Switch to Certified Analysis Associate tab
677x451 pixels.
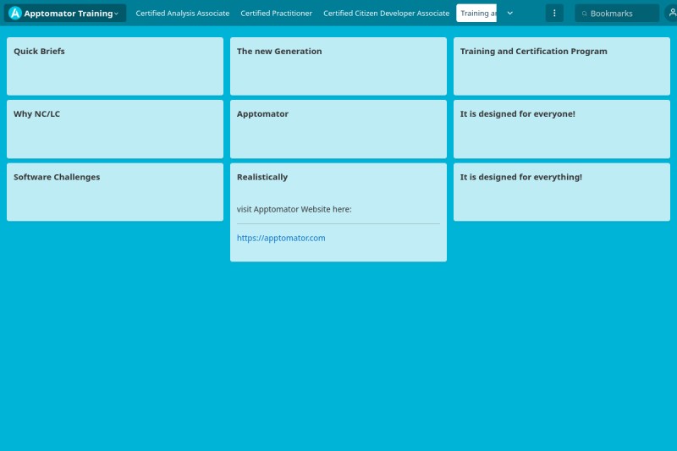pyautogui.click(x=182, y=14)
